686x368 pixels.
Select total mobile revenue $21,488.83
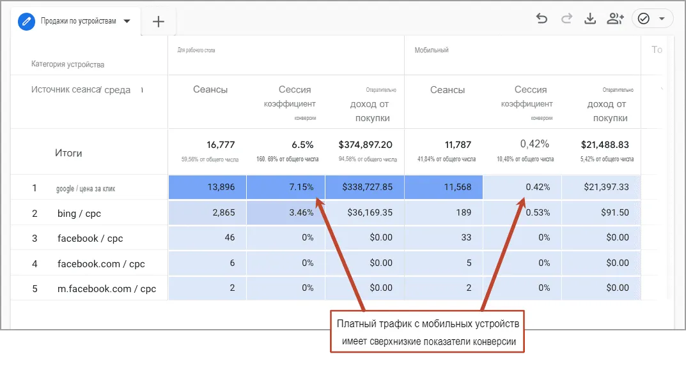click(605, 145)
